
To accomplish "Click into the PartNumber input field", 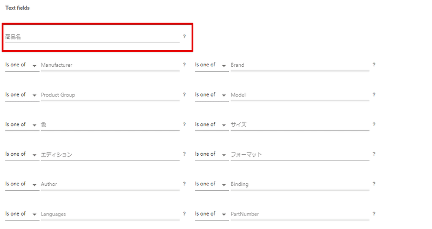I will point(300,214).
